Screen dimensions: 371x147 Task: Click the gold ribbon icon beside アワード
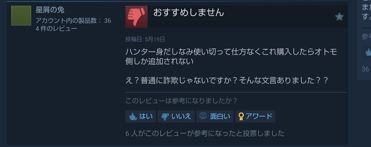241,117
